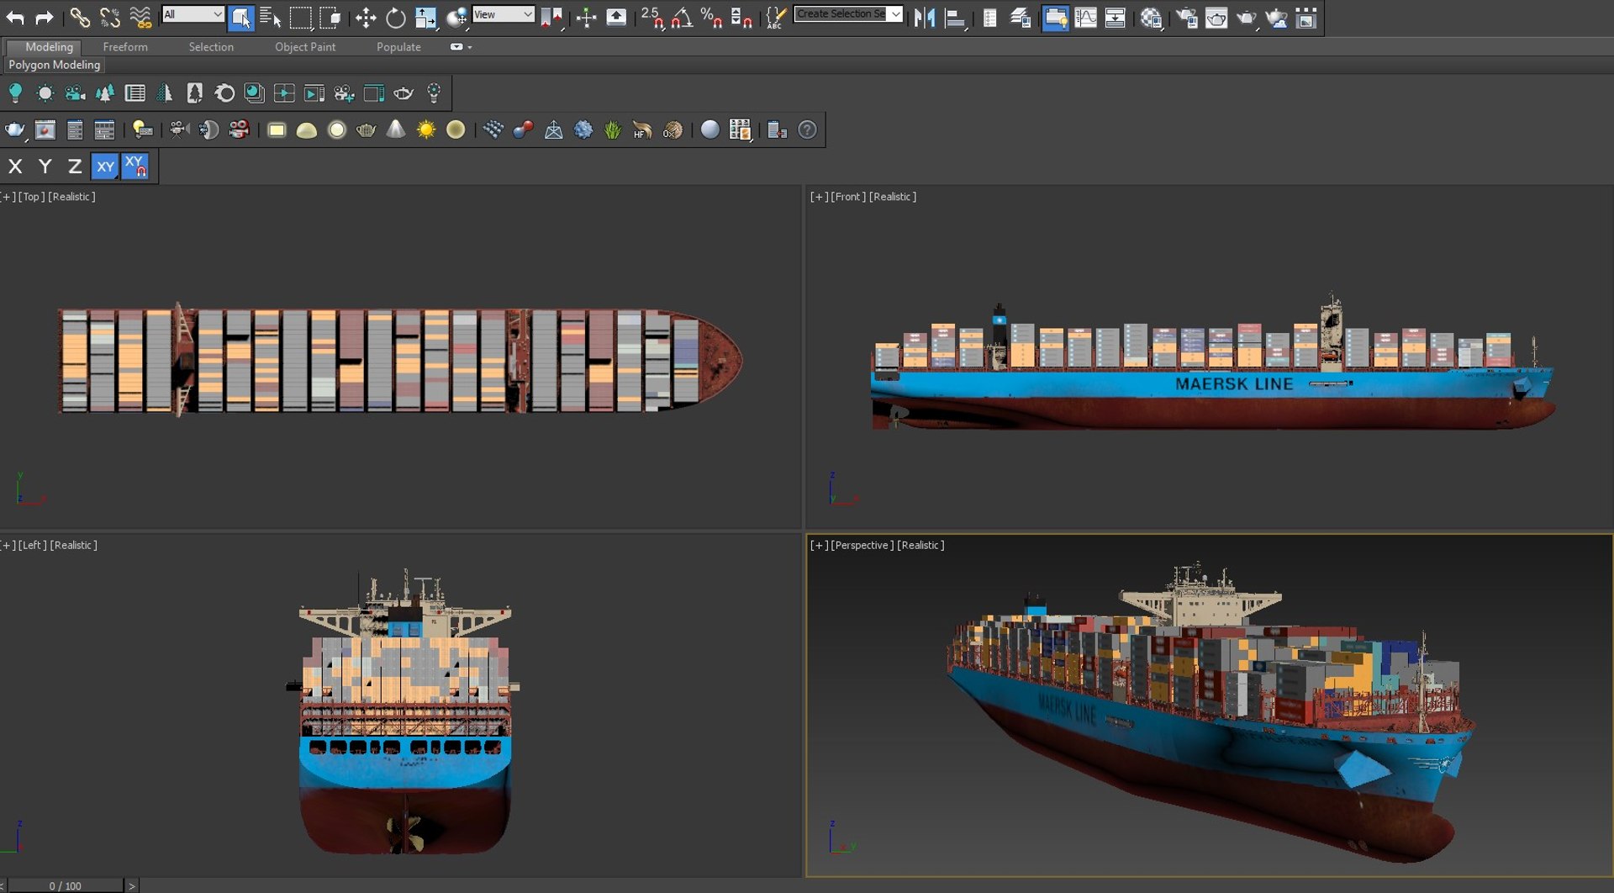1614x893 pixels.
Task: Restrict transform to X axis
Action: coord(15,166)
